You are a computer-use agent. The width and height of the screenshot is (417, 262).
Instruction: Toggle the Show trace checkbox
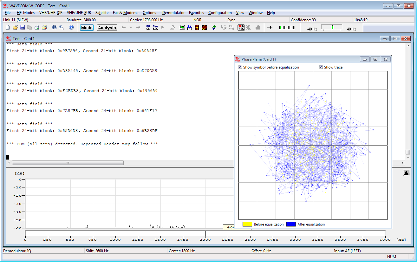point(321,67)
